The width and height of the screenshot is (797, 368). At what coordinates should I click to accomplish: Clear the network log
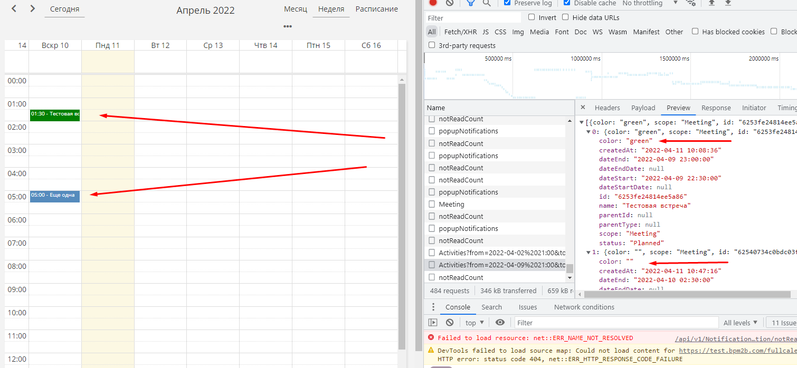tap(450, 3)
